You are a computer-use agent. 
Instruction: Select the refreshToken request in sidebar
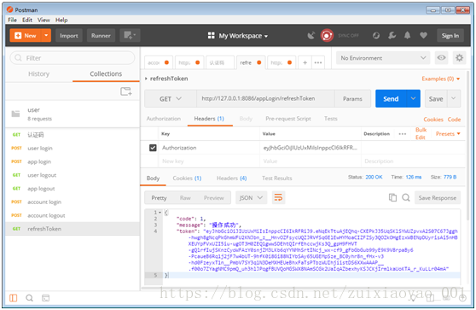(73, 229)
